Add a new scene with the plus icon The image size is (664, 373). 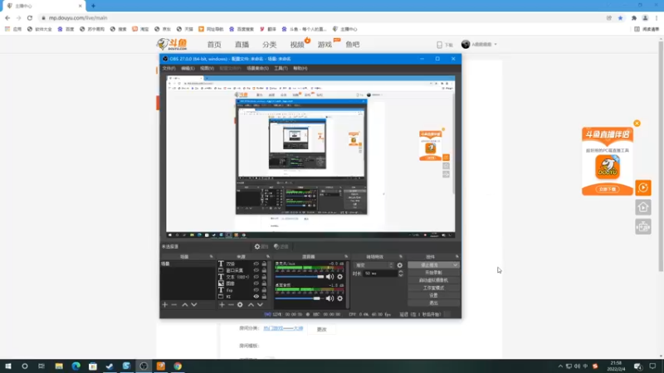(x=164, y=304)
